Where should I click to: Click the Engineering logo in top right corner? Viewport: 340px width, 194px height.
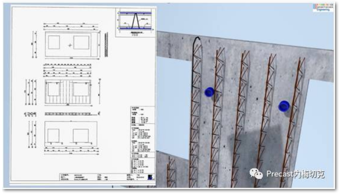(x=323, y=7)
